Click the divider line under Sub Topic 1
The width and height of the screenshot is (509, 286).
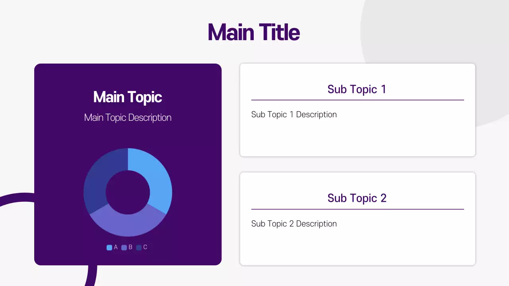[357, 100]
